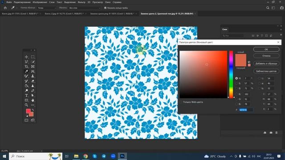
Task: Select the R red radio button
Action: (x=236, y=94)
